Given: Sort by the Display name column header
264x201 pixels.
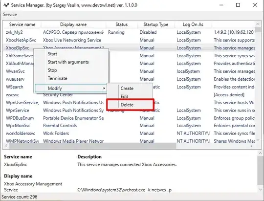Looking at the screenshot, I should (x=73, y=24).
